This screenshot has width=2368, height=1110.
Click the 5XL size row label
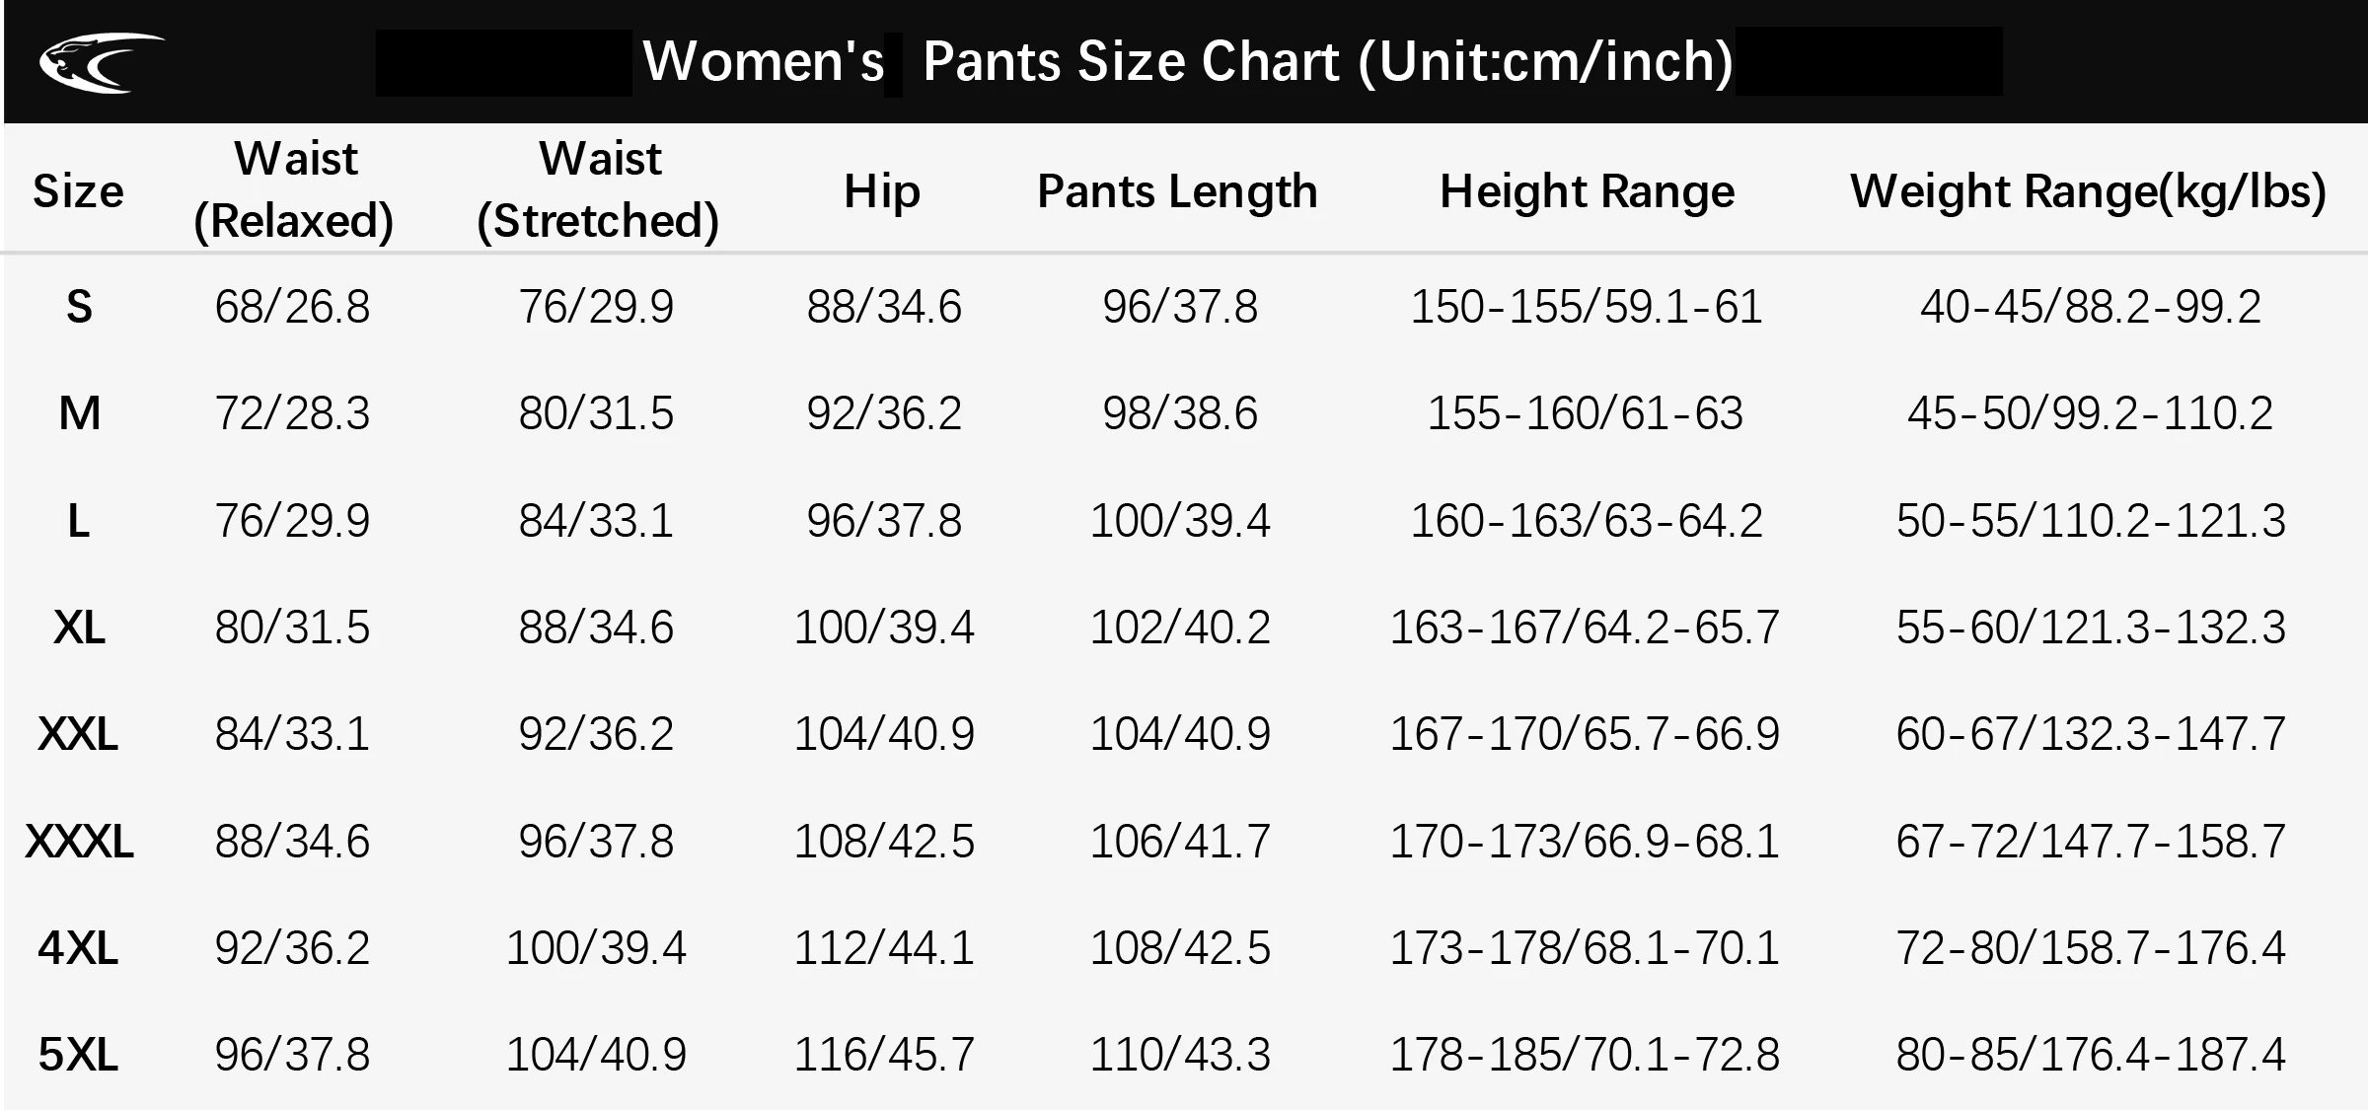click(x=79, y=1055)
